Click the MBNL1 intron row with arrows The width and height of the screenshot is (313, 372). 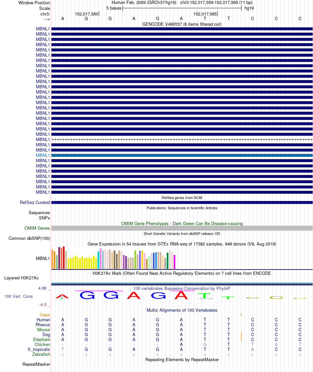(182, 139)
